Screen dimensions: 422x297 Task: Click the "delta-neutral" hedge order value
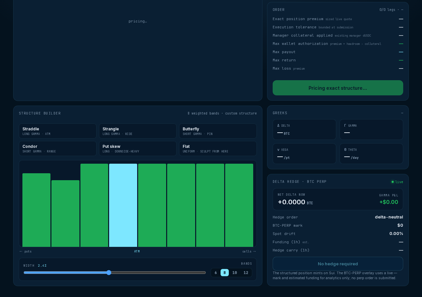coord(389,217)
